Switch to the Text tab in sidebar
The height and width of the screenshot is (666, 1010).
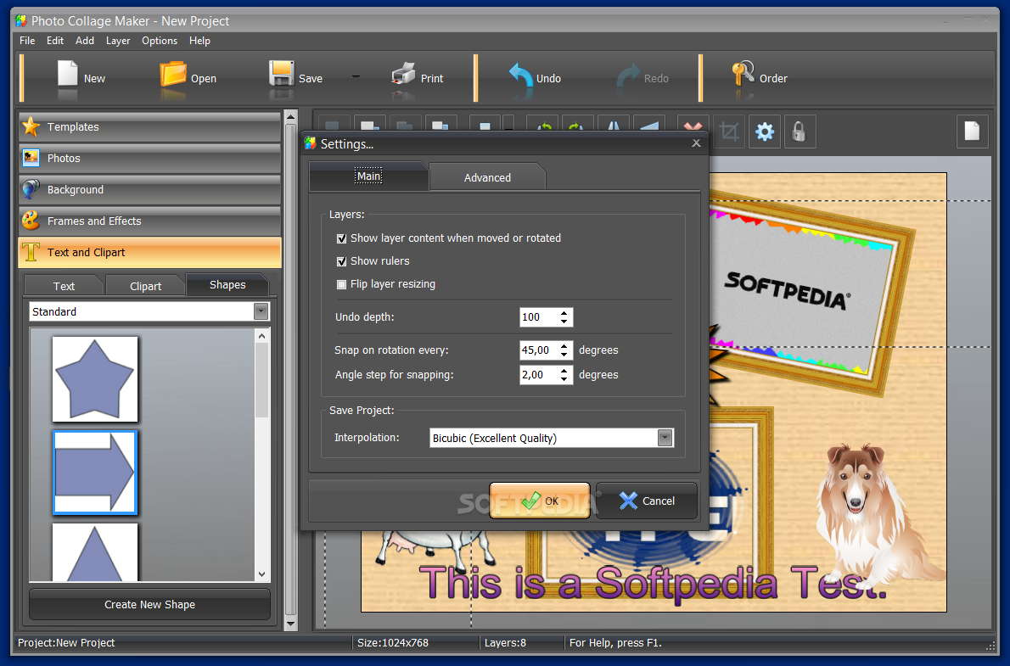[x=63, y=286]
